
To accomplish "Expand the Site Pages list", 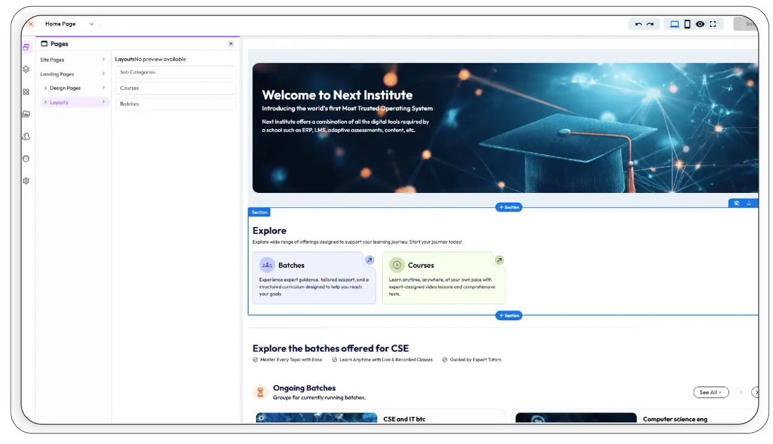I will (73, 59).
